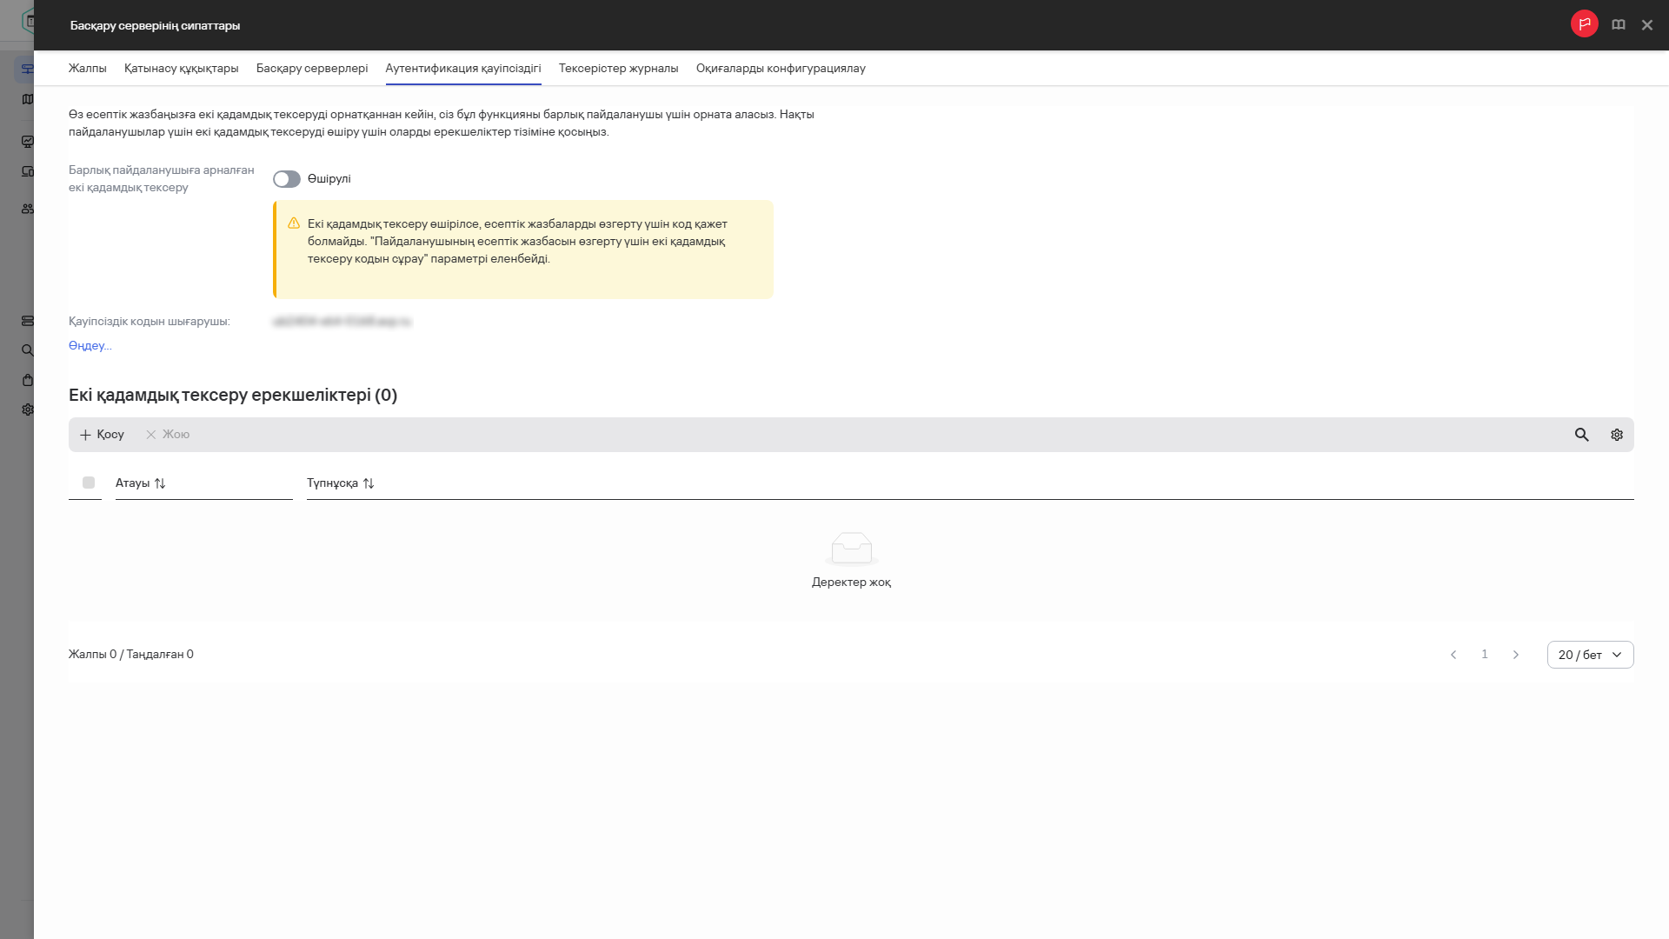Open the 20 / бет page size dropdown

coord(1589,655)
